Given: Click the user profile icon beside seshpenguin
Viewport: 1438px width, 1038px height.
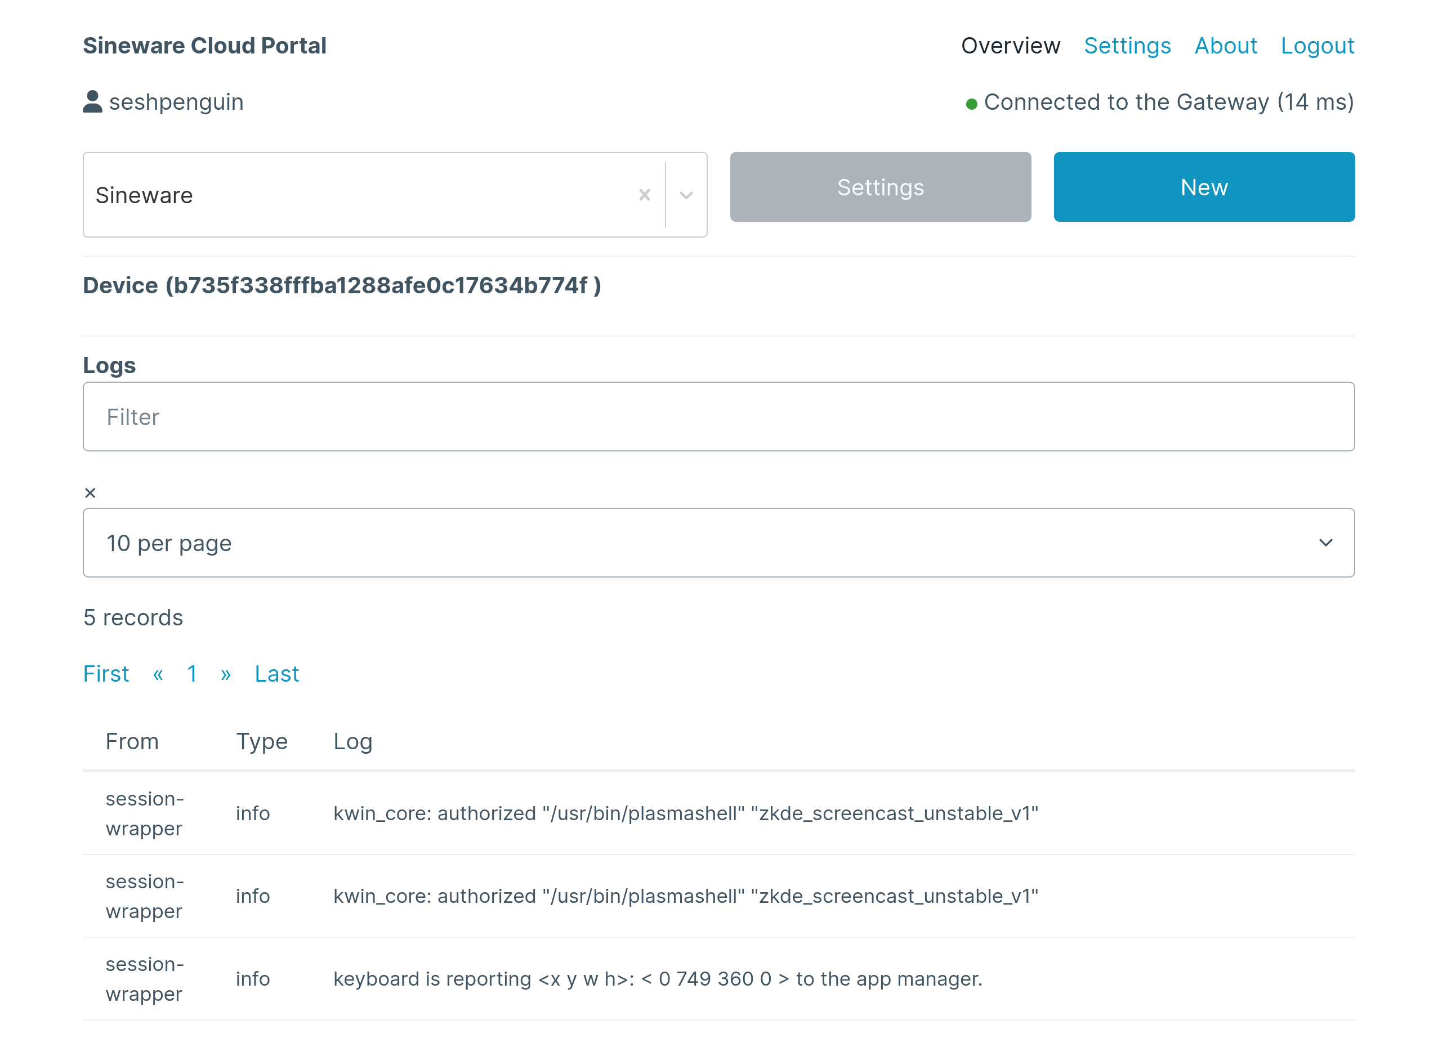Looking at the screenshot, I should pos(92,101).
